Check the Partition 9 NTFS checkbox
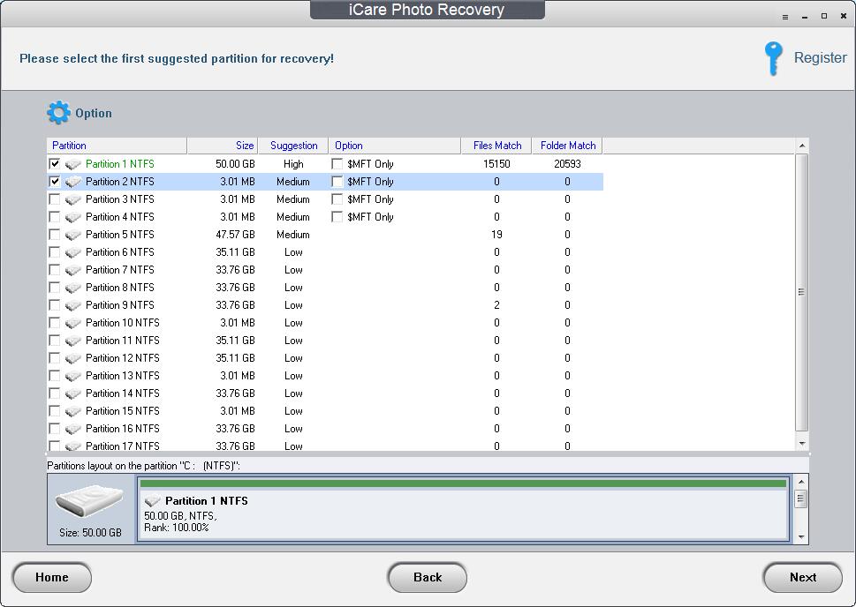The image size is (856, 607). pyautogui.click(x=55, y=305)
